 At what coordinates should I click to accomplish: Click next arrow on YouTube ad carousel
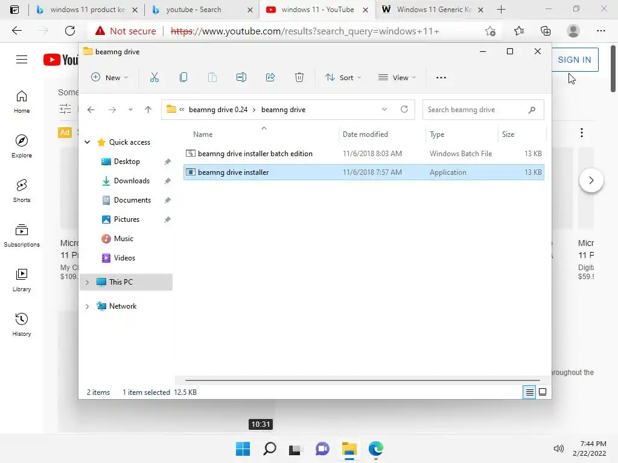pos(591,180)
